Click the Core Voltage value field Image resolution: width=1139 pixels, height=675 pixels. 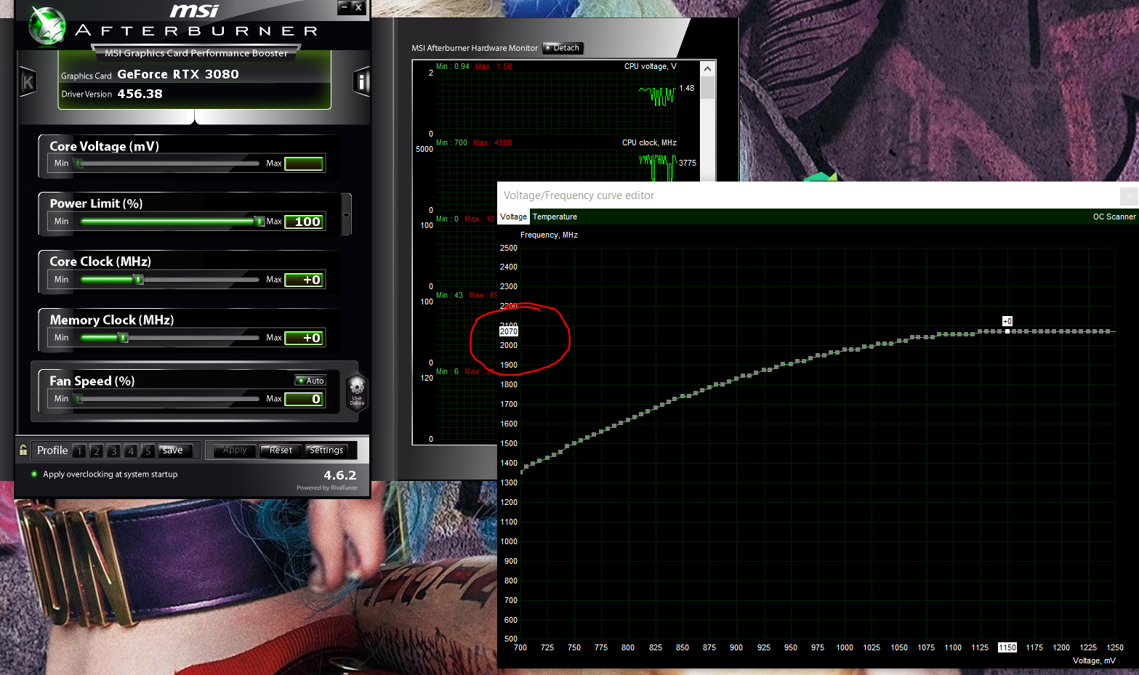[304, 163]
